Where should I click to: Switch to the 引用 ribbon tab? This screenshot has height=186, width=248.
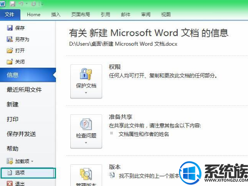point(105,14)
